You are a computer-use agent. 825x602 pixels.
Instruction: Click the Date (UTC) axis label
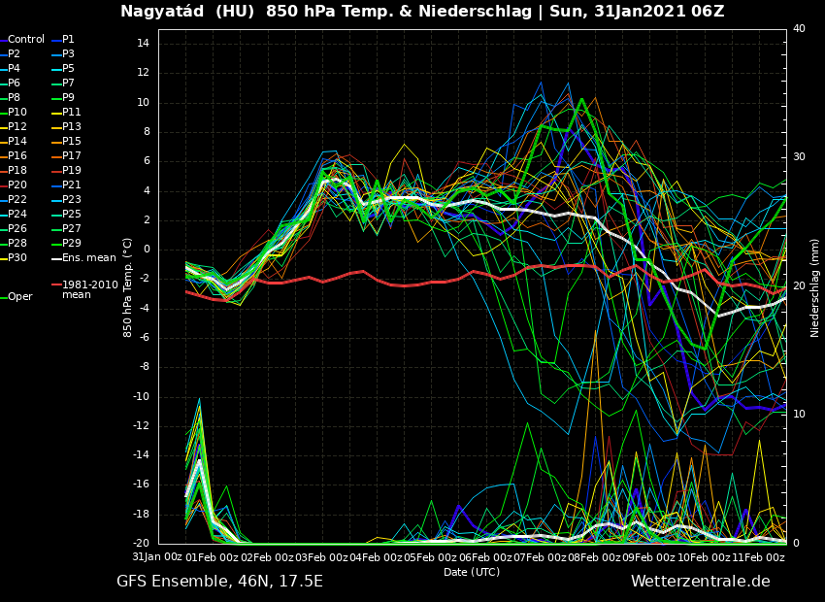pyautogui.click(x=472, y=573)
